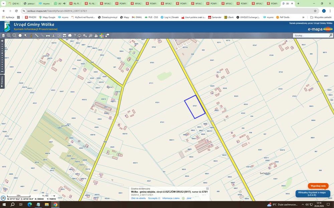Open the help question mark icon
Image resolution: width=334 pixels, height=208 pixels.
point(75,36)
